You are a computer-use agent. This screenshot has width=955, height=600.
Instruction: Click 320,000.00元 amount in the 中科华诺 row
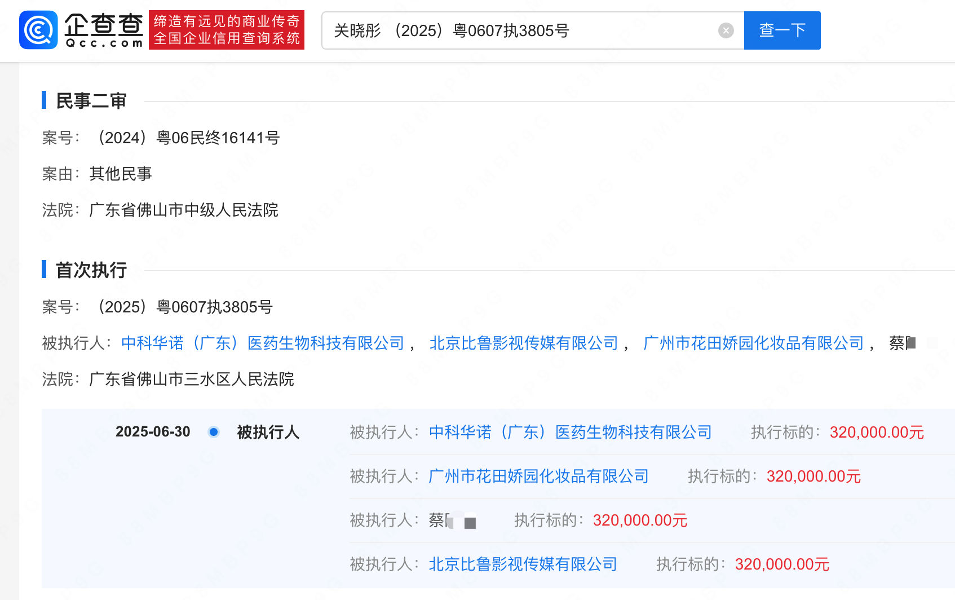877,432
